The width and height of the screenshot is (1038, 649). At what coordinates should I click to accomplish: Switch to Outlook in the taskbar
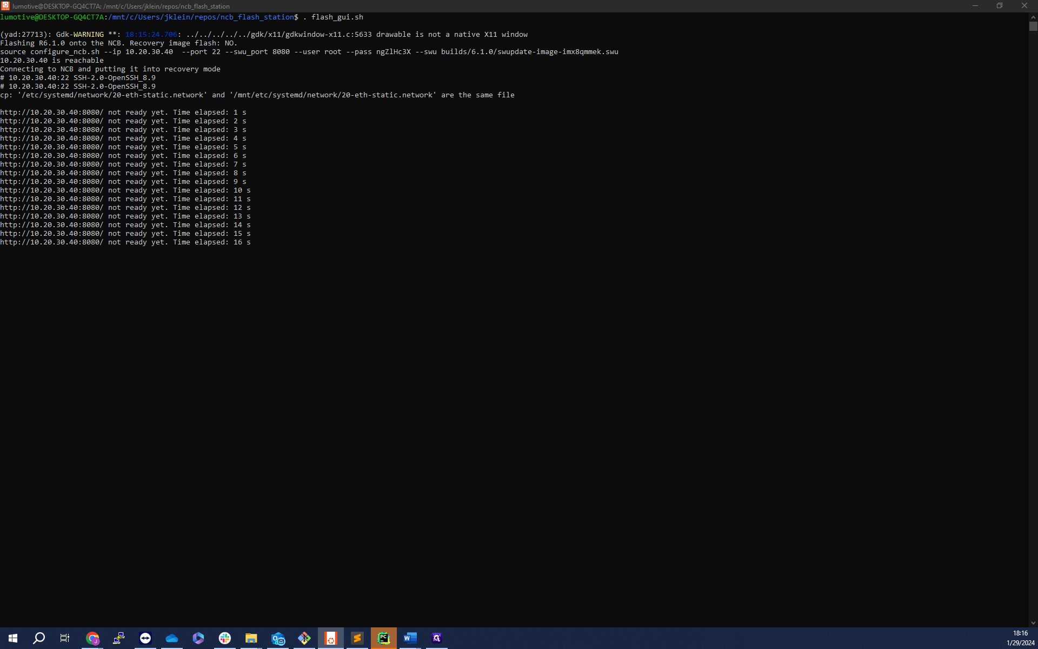click(278, 638)
